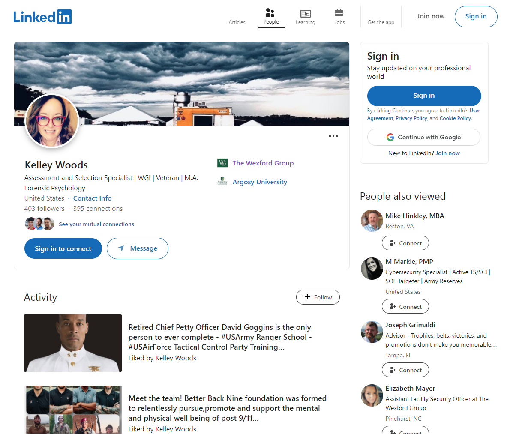Open the Retired Chief Petty Officer post text
This screenshot has width=510, height=434.
tap(220, 337)
